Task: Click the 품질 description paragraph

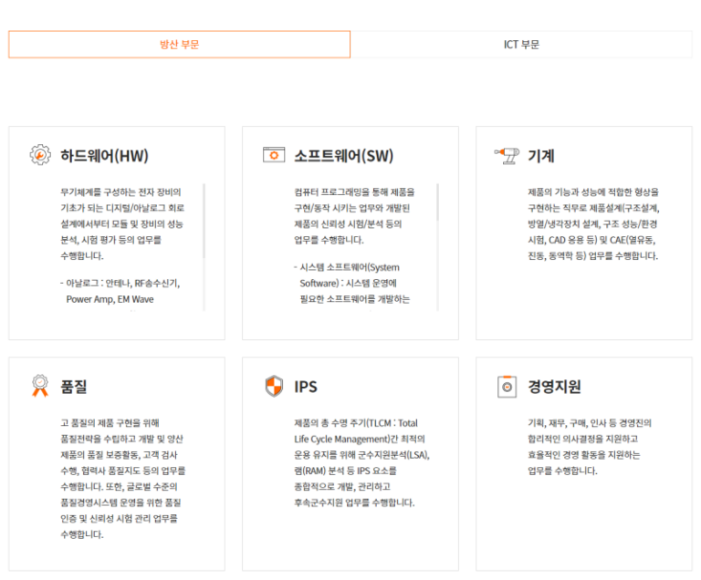Action: coord(123,478)
